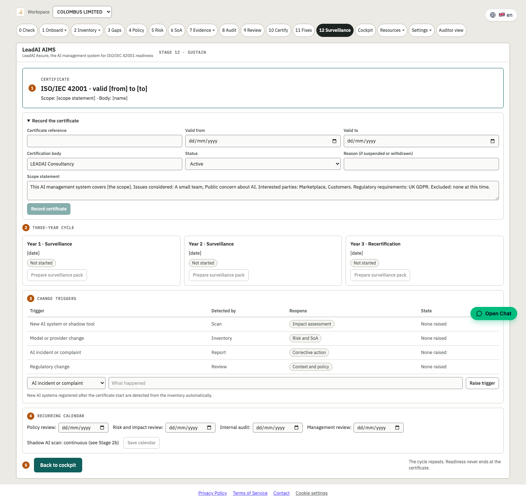526x502 pixels.
Task: Prepare surveillance pack for Year 3 Recertification
Action: [380, 275]
